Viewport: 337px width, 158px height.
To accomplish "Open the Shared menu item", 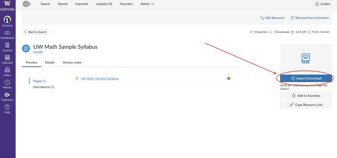I will tap(62, 4).
